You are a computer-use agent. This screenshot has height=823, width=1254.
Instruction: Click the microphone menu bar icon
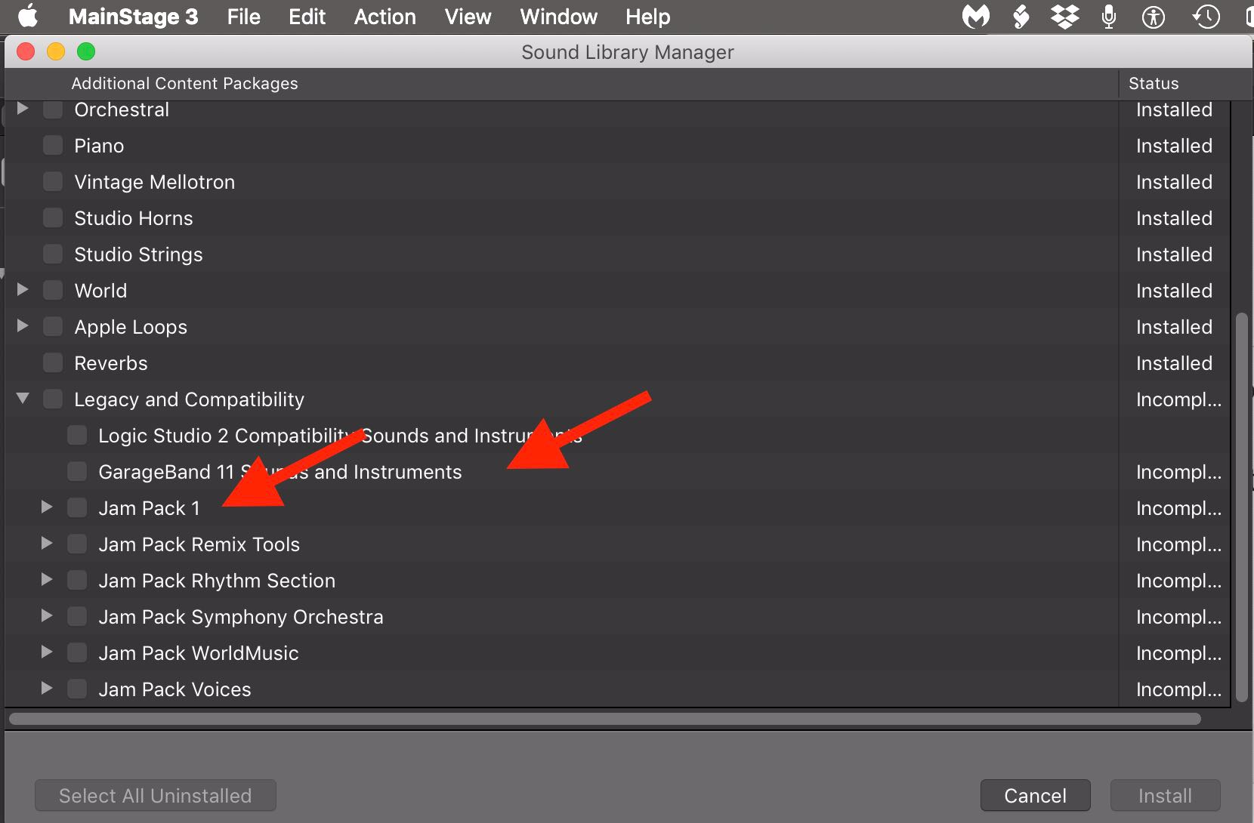point(1109,17)
